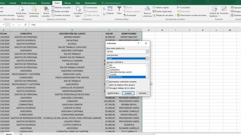Select Hoja1 sheet tab
This screenshot has width=241, height=135.
point(9,134)
